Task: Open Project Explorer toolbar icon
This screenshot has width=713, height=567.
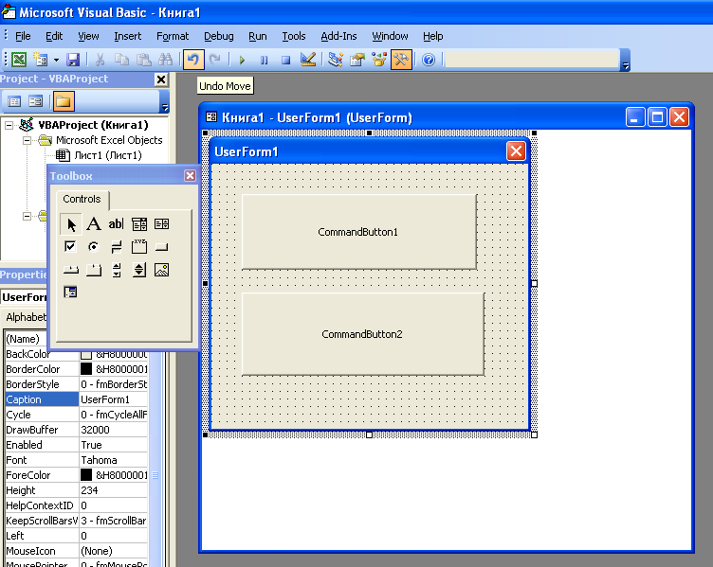Action: [336, 60]
